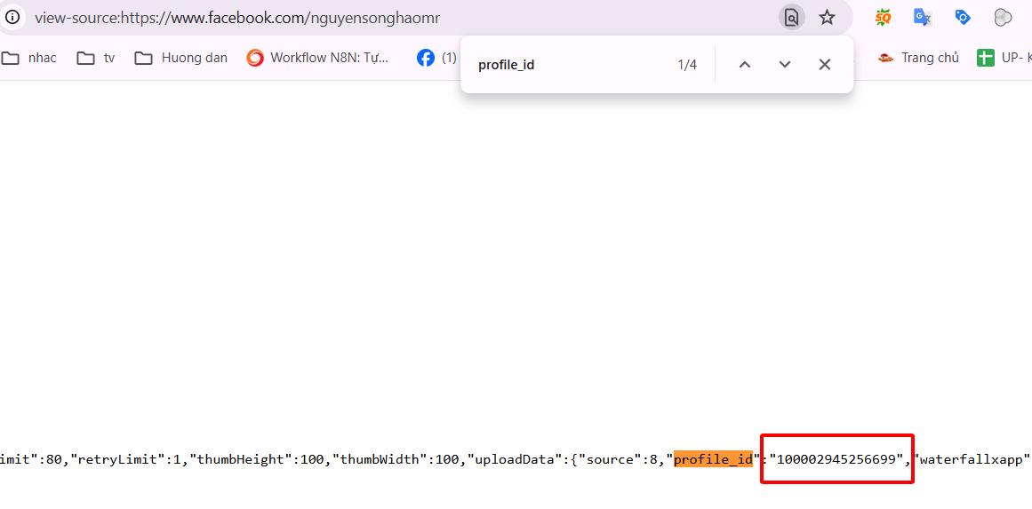
Task: Click the blue tag extension icon
Action: tap(963, 17)
